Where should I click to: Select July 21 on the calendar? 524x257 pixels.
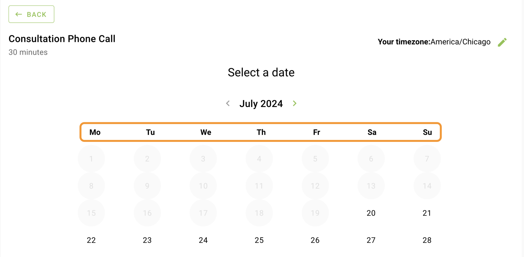[427, 213]
